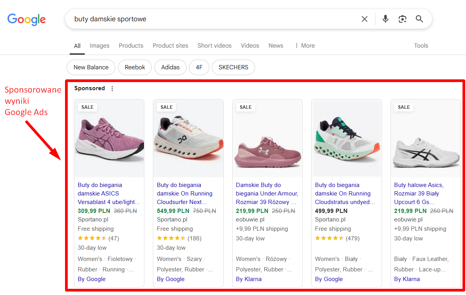Open the On Running Cloudsurfer shoe image
Screen dimensions: 466x295
tap(188, 139)
